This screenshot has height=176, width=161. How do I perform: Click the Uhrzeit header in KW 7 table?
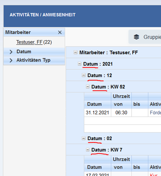[121, 159]
